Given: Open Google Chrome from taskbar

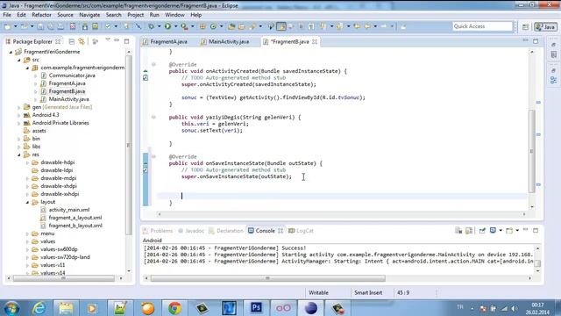Looking at the screenshot, I should coord(174,308).
